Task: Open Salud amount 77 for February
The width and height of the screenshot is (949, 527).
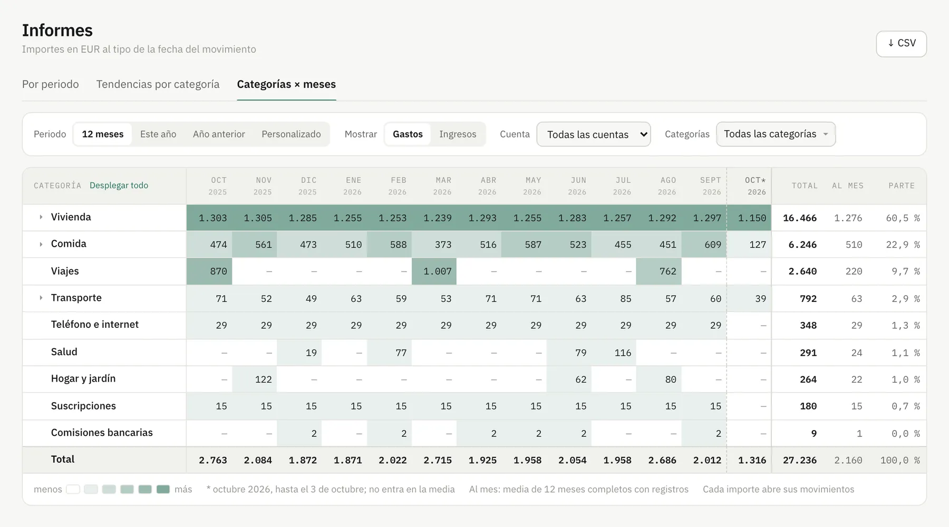Action: (x=389, y=353)
